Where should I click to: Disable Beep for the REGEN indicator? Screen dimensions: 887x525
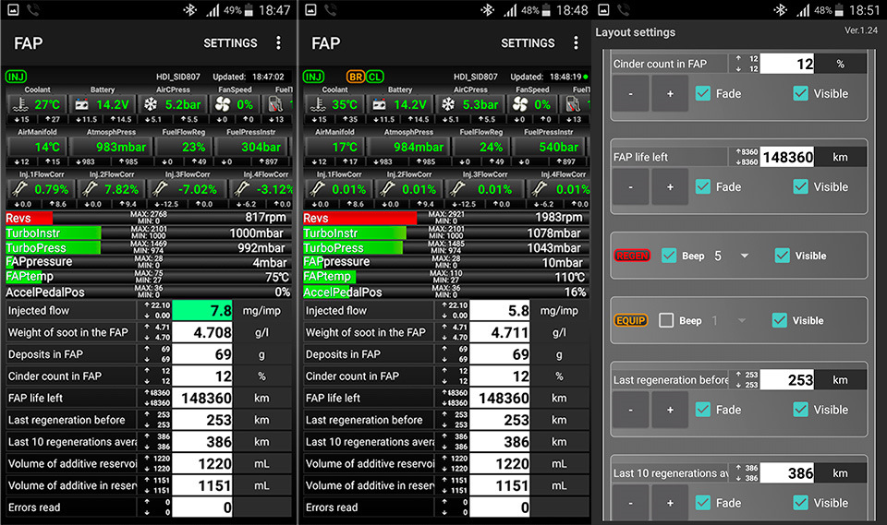[x=669, y=256]
